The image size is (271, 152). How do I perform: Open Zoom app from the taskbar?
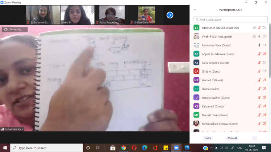point(176,148)
